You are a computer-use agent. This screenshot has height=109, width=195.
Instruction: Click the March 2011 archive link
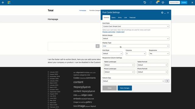point(54,88)
